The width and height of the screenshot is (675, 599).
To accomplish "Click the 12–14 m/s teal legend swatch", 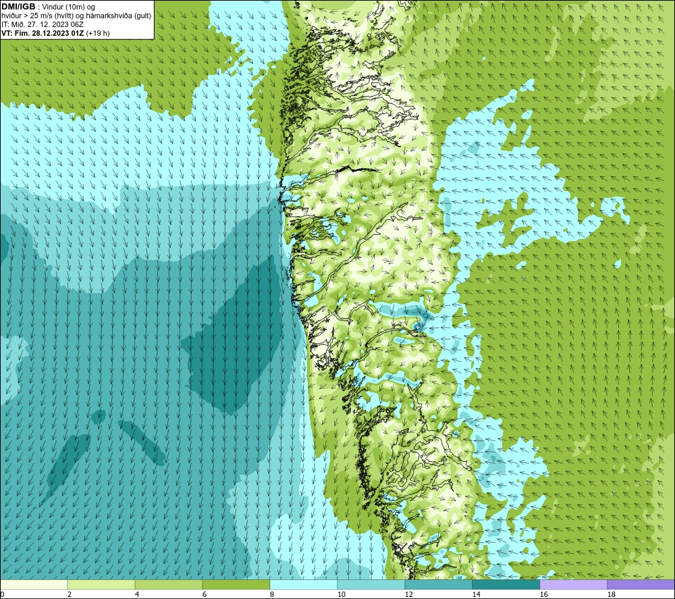I will click(438, 584).
